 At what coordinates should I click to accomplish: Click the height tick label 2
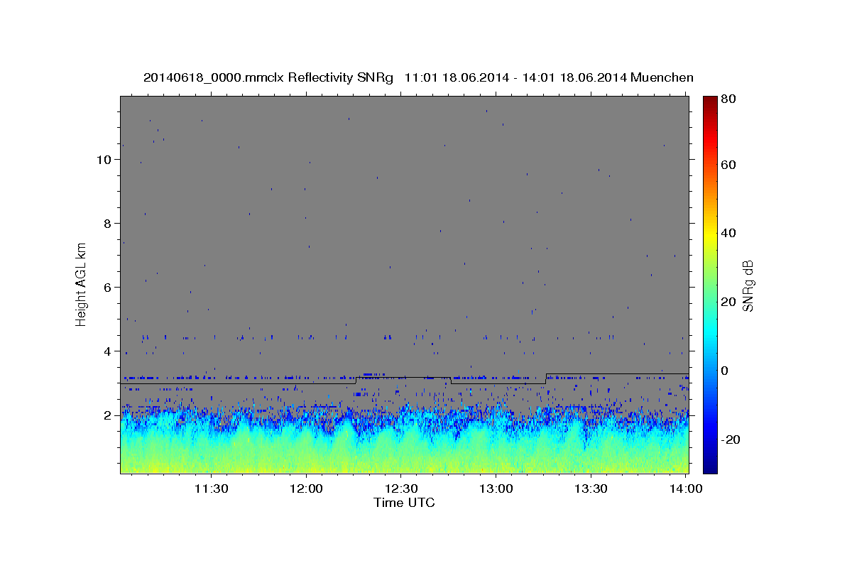point(107,415)
